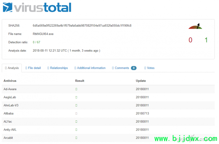Click the green harmless vote count 1
Viewport: 219px width, 144px height.
click(206, 40)
